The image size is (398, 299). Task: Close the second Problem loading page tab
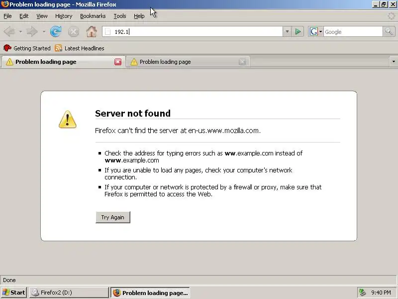[x=242, y=62]
